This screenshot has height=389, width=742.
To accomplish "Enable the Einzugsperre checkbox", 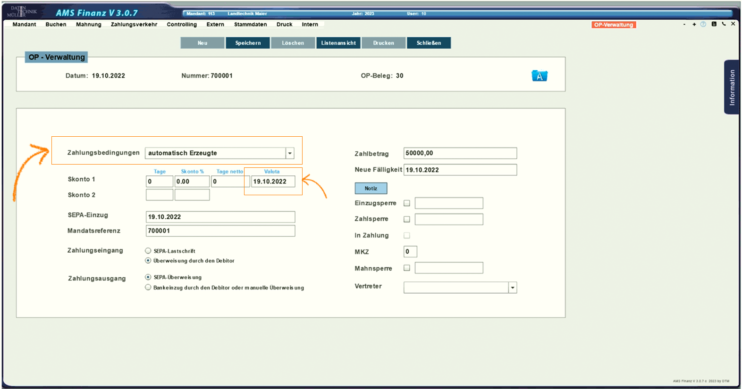I will point(407,203).
